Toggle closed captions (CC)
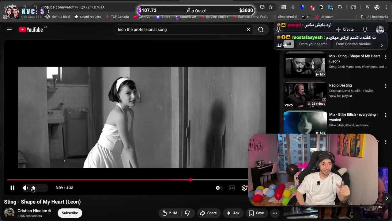Image resolution: width=392 pixels, height=221 pixels. (x=232, y=188)
